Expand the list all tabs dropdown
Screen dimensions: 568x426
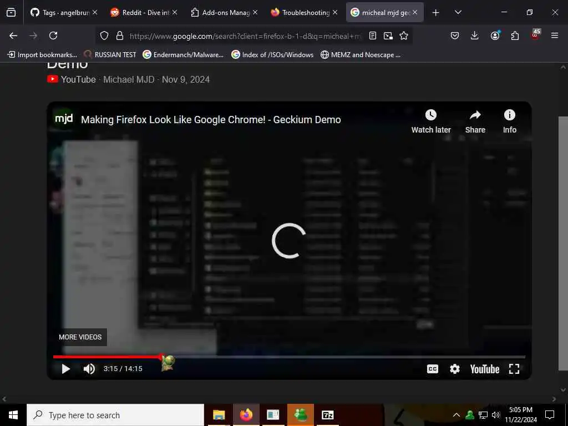(458, 13)
